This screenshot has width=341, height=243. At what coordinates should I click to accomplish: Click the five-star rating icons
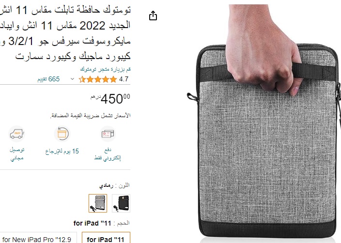point(98,79)
